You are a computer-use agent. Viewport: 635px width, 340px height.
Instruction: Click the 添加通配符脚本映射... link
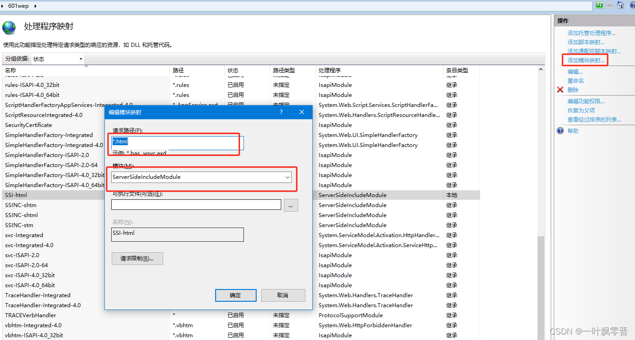coord(594,51)
